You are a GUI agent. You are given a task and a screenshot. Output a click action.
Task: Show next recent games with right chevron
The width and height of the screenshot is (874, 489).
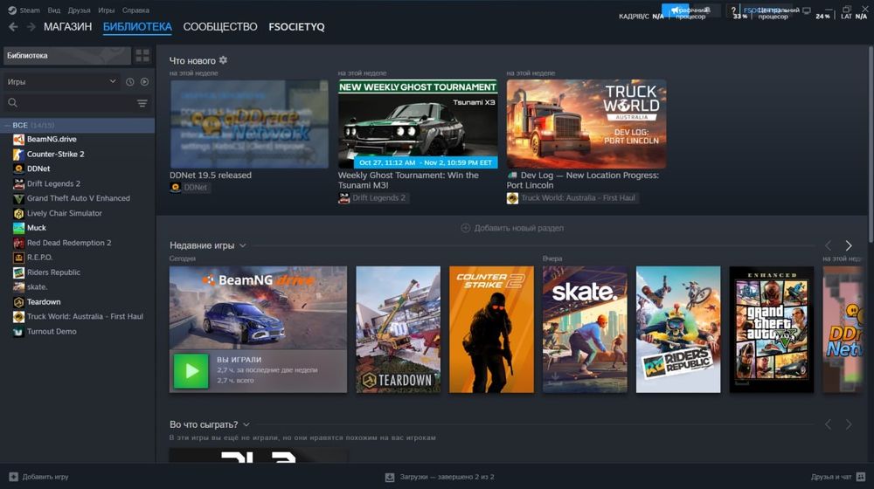pos(849,245)
